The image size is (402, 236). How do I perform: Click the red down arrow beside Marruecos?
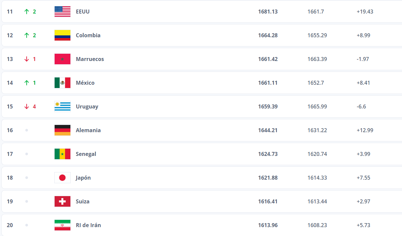pyautogui.click(x=27, y=59)
